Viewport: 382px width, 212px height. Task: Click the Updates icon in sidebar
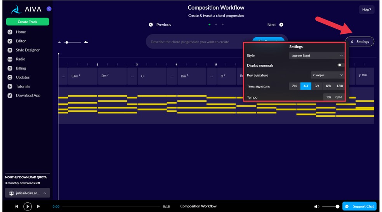point(10,77)
